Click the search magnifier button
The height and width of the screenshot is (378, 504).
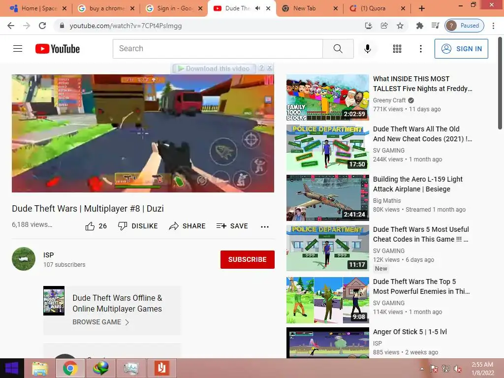click(x=338, y=49)
